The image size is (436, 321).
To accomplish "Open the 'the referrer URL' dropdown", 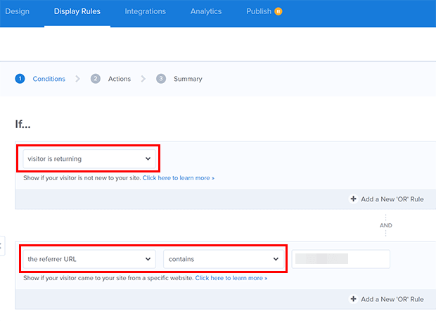I will point(89,259).
